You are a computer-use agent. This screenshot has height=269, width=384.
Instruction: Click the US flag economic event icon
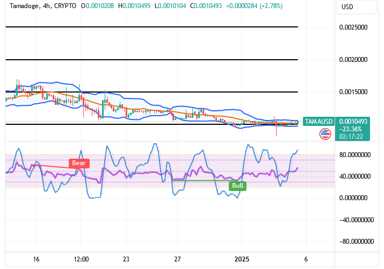coord(324,134)
